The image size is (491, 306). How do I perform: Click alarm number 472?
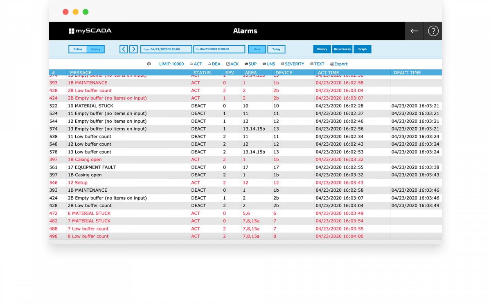tap(54, 213)
